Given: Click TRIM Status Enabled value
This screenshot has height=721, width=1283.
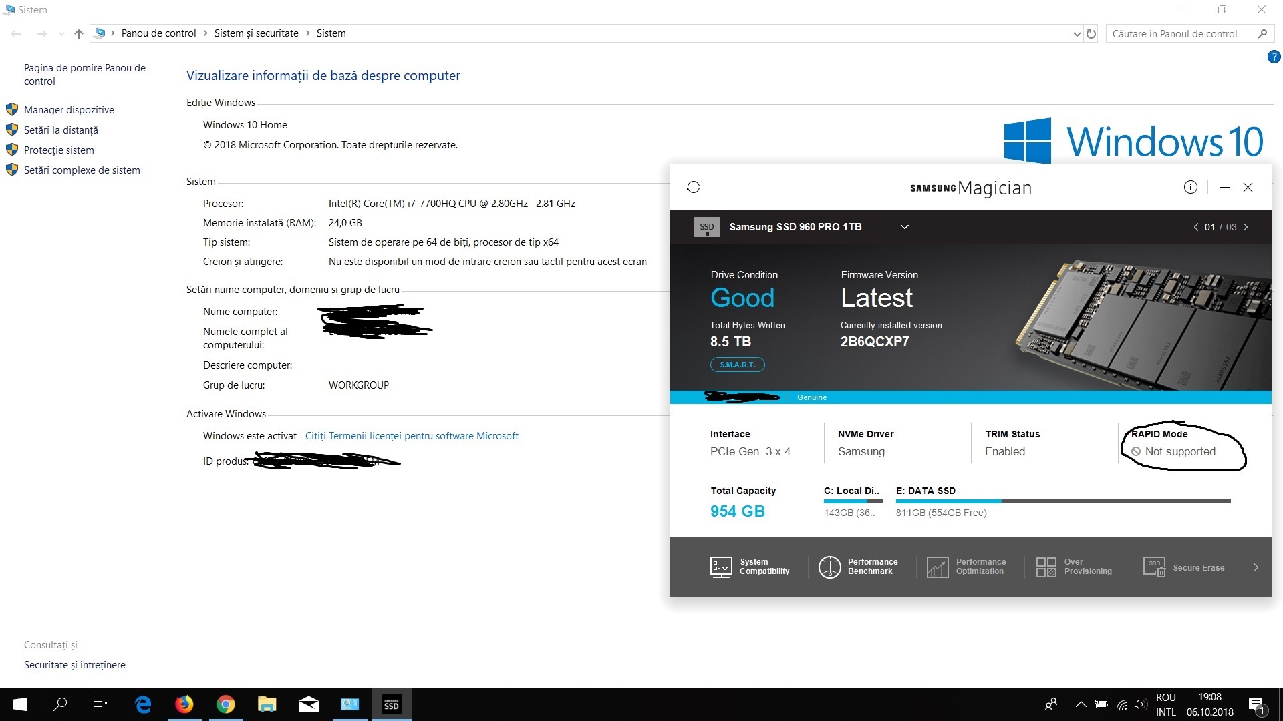Looking at the screenshot, I should click(x=1004, y=451).
